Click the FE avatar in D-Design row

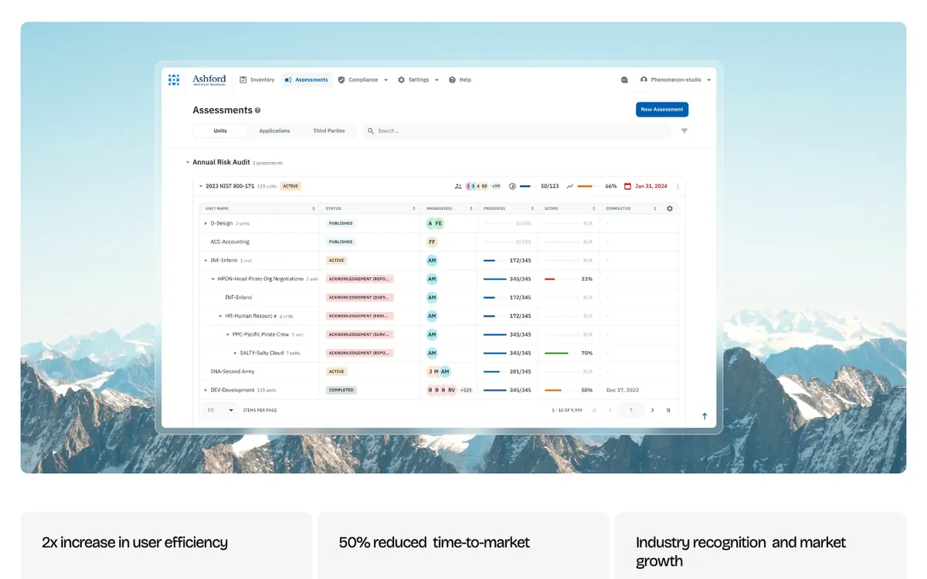pyautogui.click(x=439, y=223)
